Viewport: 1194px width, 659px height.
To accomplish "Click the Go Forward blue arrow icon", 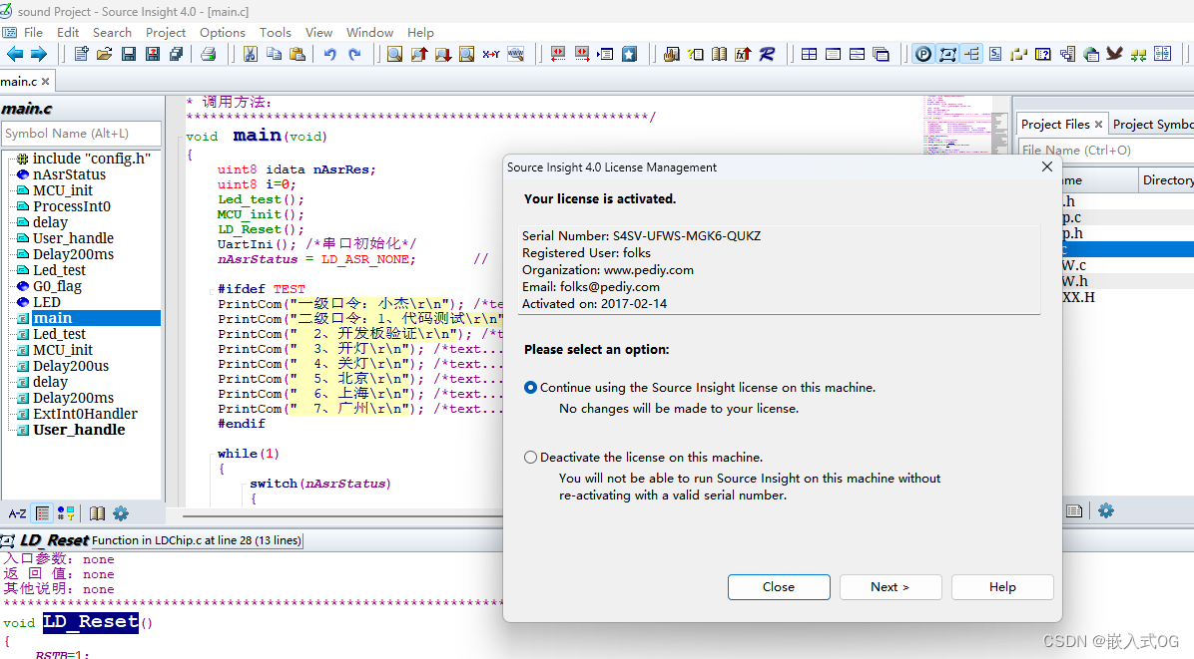I will tap(38, 54).
